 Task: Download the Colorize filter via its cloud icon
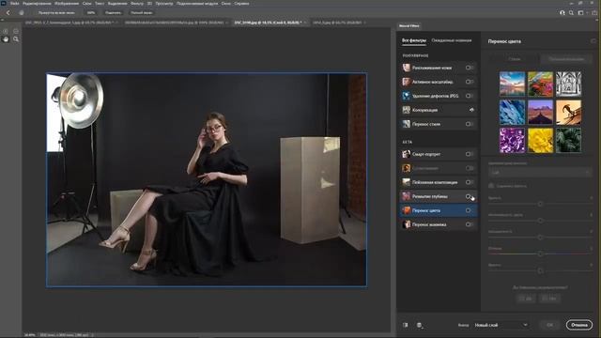[x=471, y=110]
